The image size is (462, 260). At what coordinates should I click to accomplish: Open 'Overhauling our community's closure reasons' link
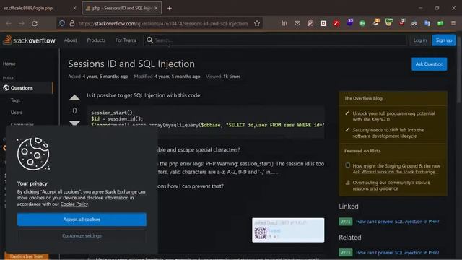tap(391, 186)
